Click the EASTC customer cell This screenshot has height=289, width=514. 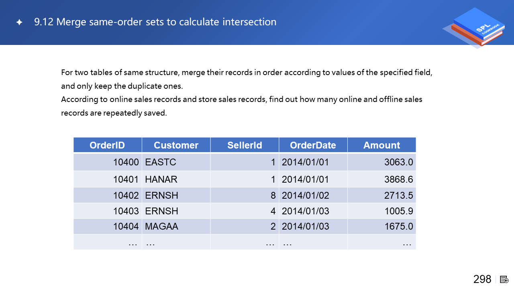[161, 163]
